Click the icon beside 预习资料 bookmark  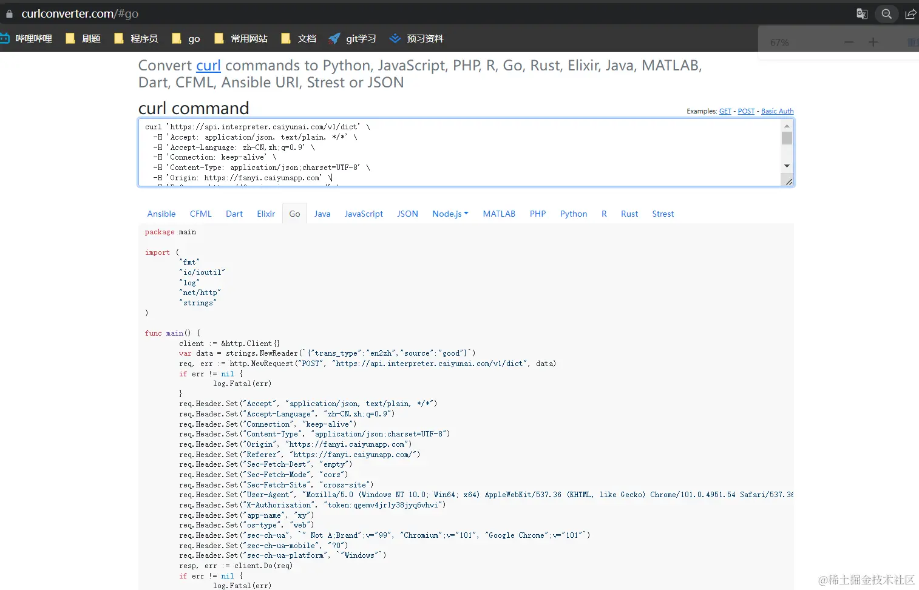[x=395, y=38]
